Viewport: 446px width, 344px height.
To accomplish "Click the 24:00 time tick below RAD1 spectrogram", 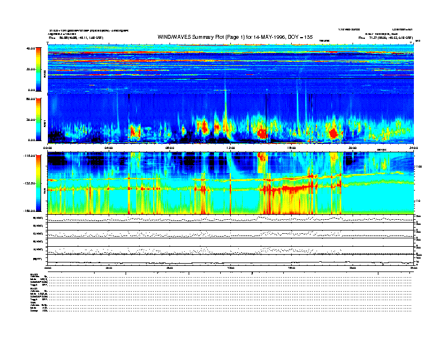I will (x=413, y=148).
